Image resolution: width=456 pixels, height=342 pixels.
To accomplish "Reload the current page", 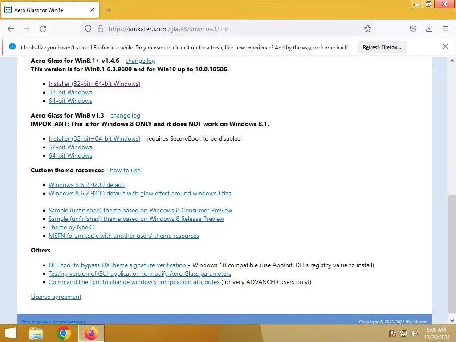I will (x=43, y=29).
